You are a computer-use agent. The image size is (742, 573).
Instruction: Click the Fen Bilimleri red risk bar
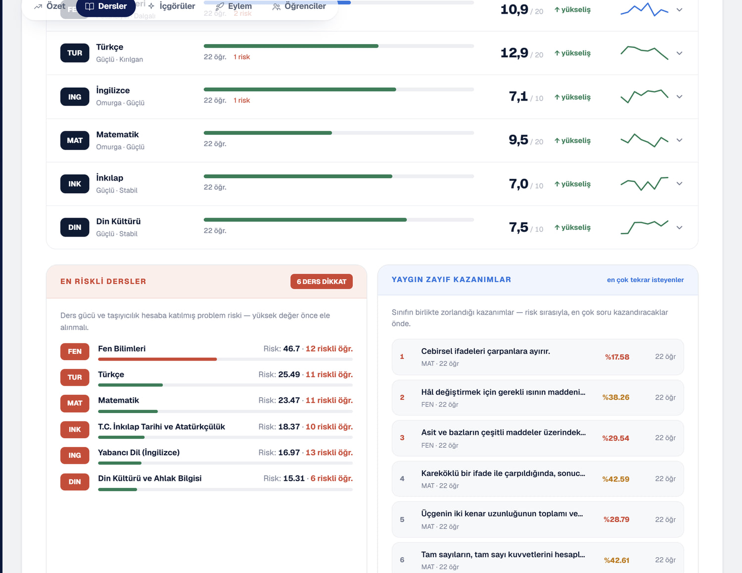[157, 359]
